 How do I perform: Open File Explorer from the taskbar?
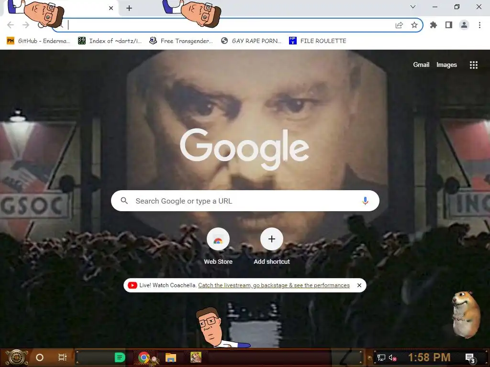[x=171, y=357]
